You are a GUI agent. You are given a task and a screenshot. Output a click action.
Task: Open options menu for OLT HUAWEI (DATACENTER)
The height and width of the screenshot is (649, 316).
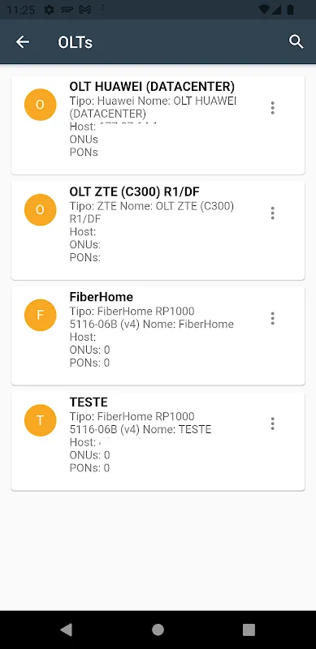pos(272,108)
